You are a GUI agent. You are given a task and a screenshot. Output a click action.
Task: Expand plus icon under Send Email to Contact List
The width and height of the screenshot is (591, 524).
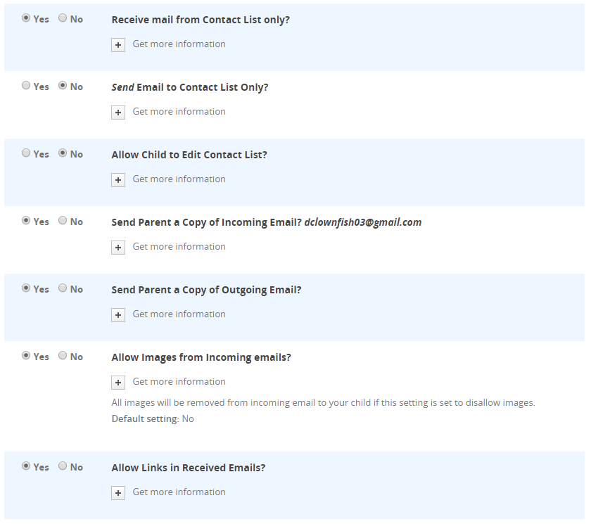point(118,112)
